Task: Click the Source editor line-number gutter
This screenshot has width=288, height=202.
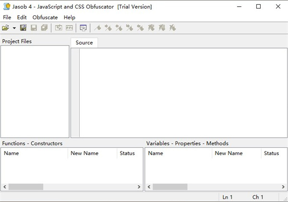Action: (x=75, y=93)
